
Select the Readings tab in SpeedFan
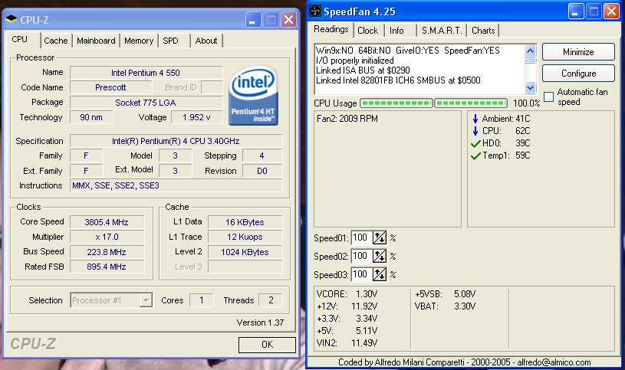[331, 29]
